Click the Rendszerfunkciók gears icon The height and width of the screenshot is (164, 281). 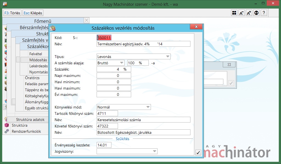click(x=7, y=131)
